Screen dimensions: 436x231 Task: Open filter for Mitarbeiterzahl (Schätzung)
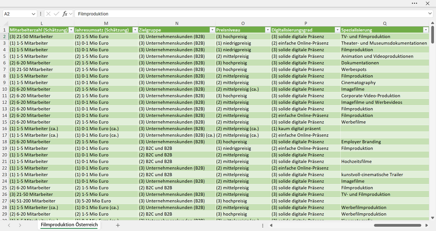[71, 30]
